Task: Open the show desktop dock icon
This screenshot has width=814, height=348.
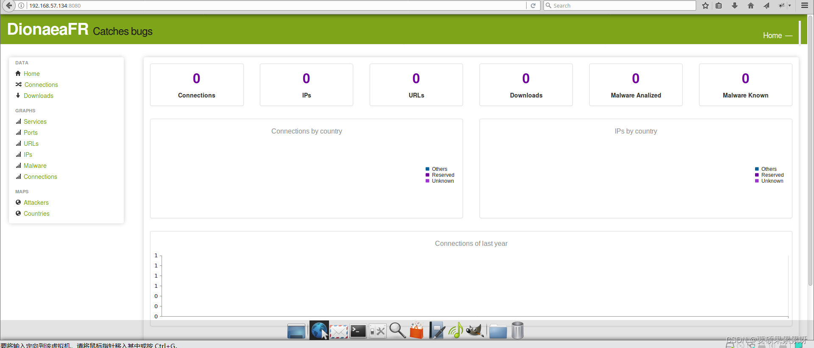Action: pos(296,331)
